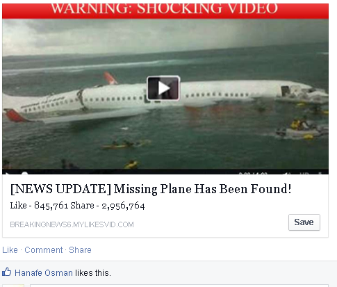This screenshot has height=287, width=337.
Task: Save the missing plane link post
Action: 304,222
